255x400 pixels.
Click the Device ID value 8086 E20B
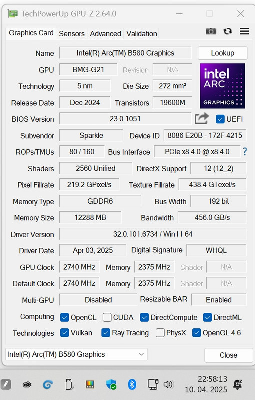(x=205, y=135)
